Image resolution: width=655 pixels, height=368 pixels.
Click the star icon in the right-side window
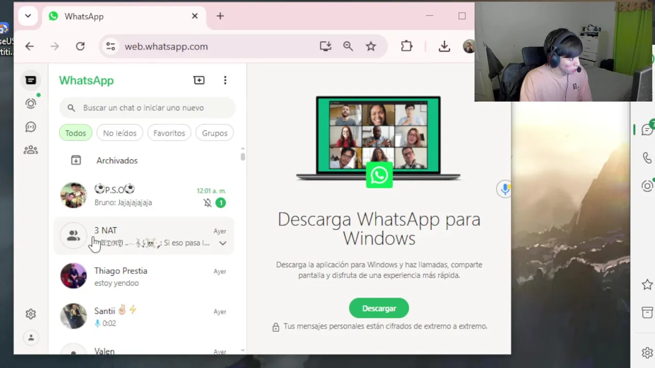click(647, 285)
